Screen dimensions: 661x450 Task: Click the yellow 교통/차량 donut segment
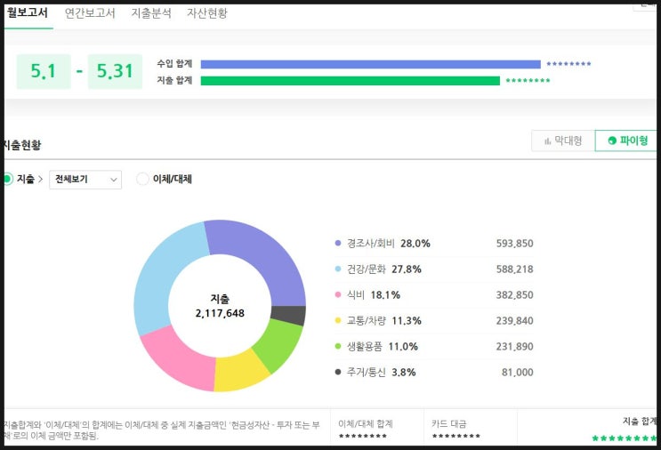(239, 373)
